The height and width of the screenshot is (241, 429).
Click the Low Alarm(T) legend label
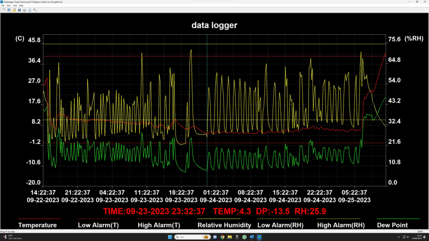98,225
